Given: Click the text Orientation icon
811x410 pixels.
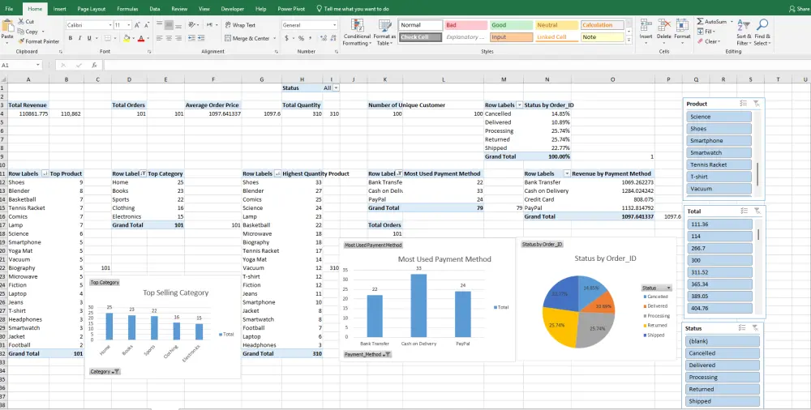Looking at the screenshot, I should coord(192,25).
